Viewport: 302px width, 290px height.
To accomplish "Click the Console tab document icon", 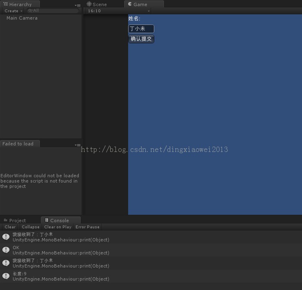I will pyautogui.click(x=47, y=220).
